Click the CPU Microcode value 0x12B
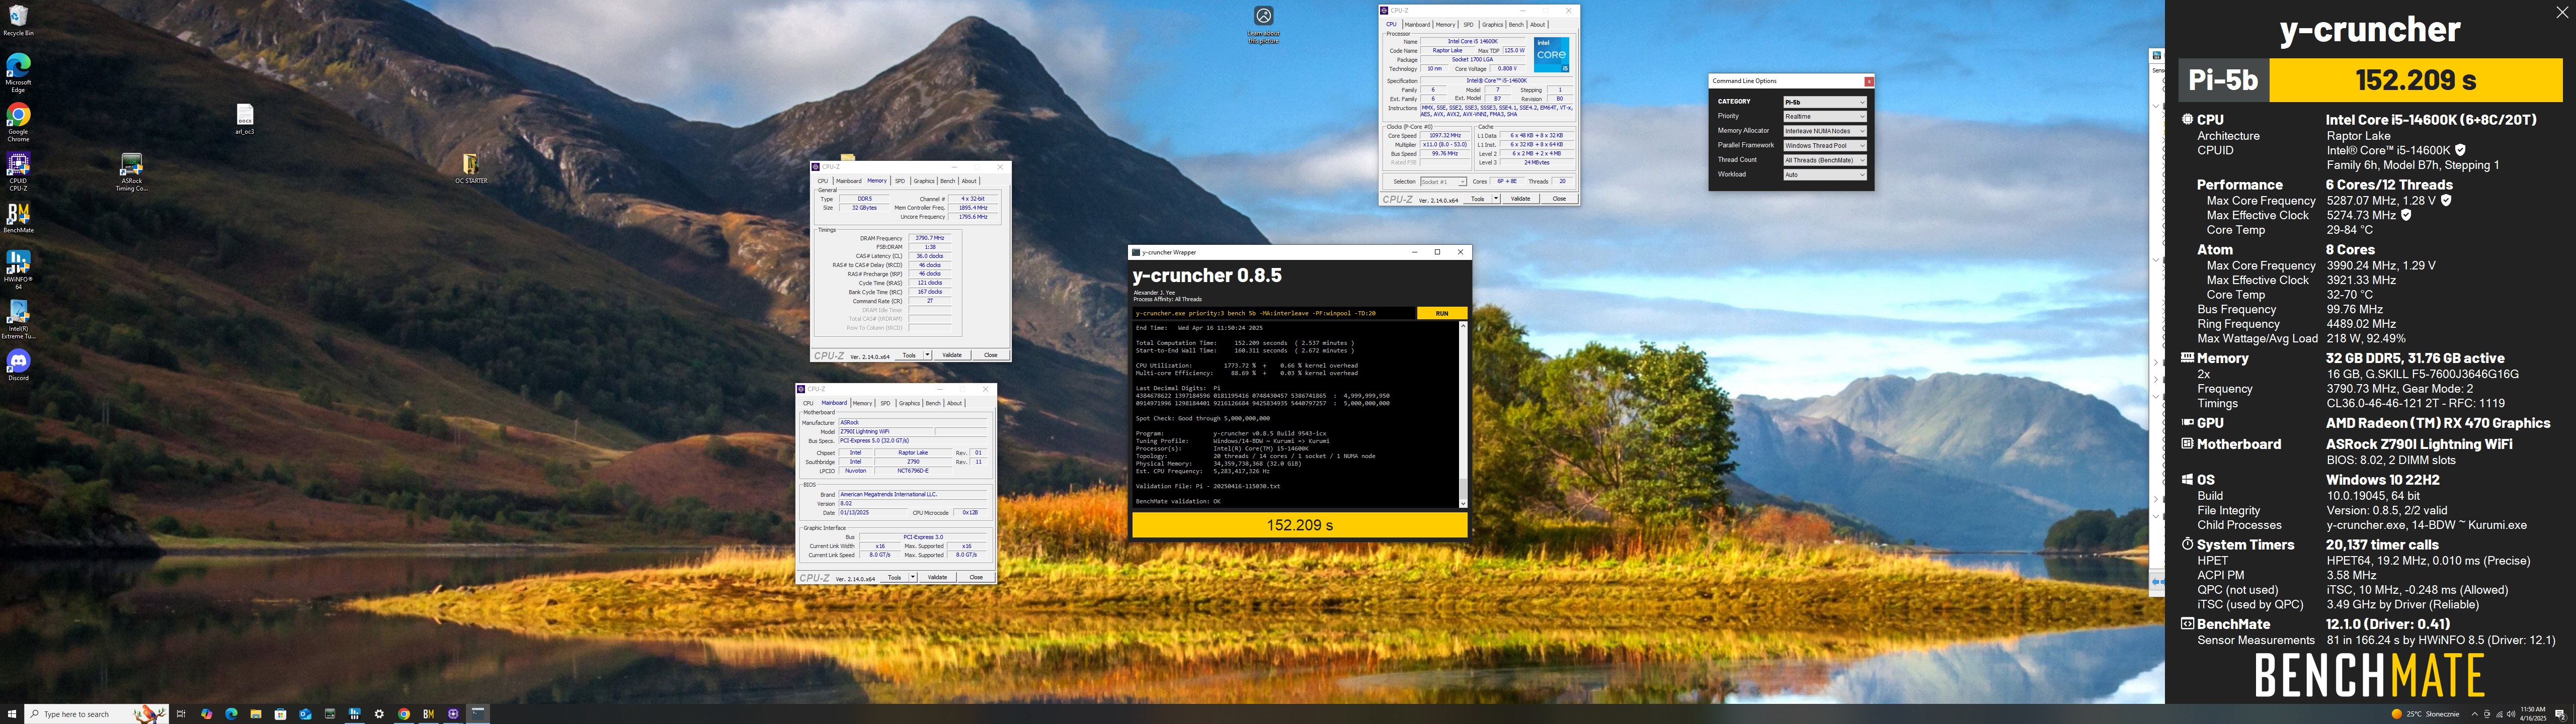 coord(970,513)
